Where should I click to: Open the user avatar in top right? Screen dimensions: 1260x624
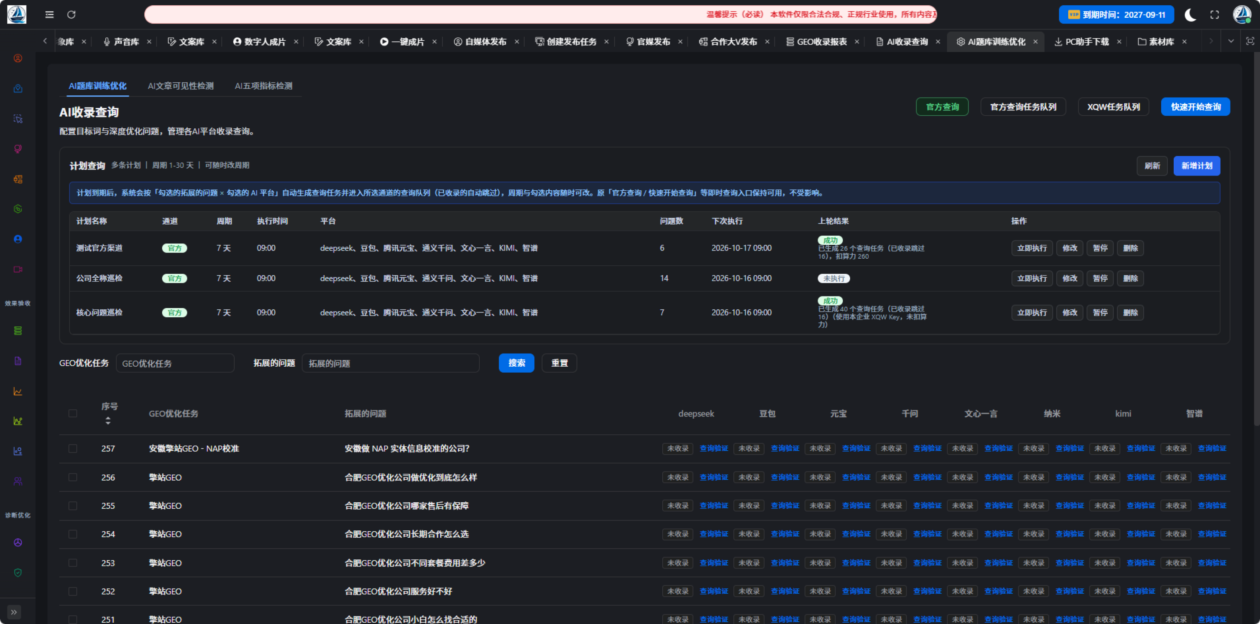tap(1241, 15)
